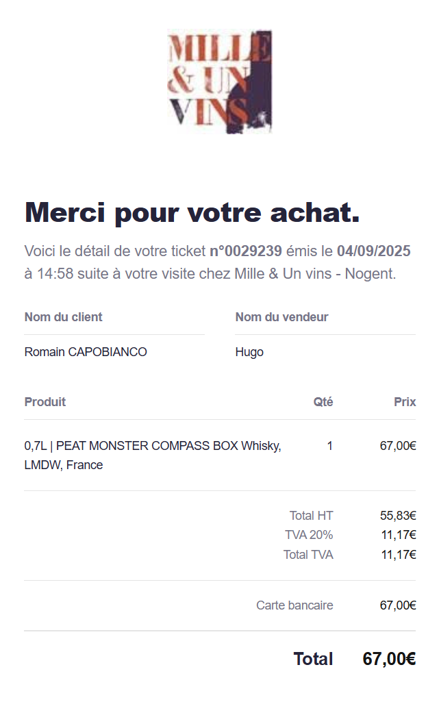Click the 'Merci pour votre achat.' heading
Viewport: 439px width, 702px height.
point(192,212)
